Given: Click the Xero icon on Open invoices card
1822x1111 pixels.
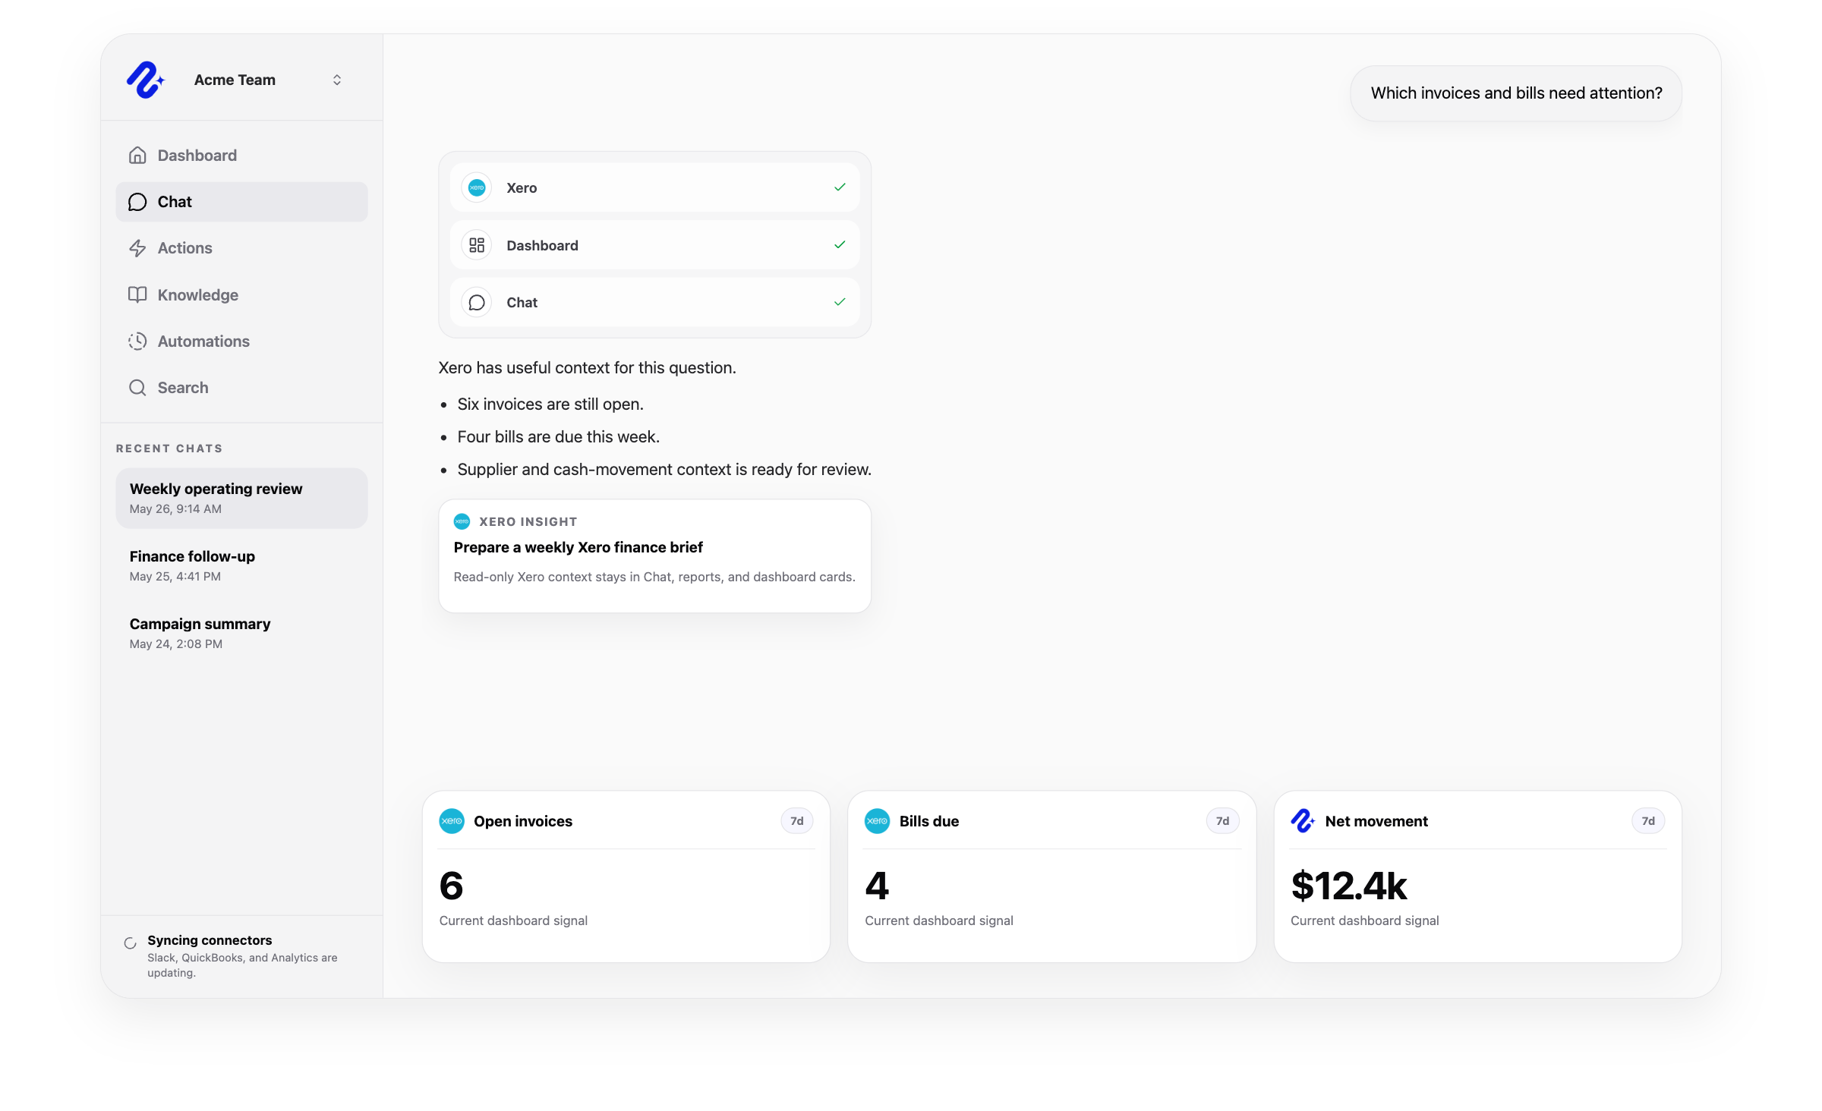Looking at the screenshot, I should [452, 821].
